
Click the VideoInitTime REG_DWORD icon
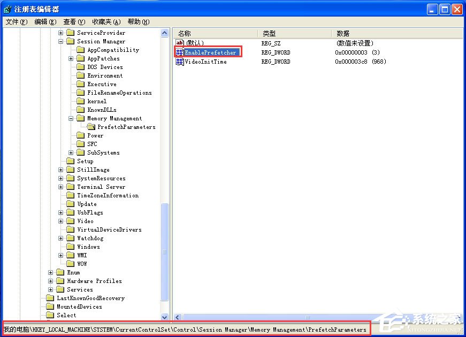point(179,62)
